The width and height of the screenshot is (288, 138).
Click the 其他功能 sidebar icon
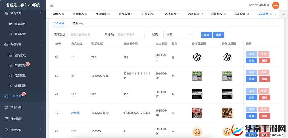[6, 107]
